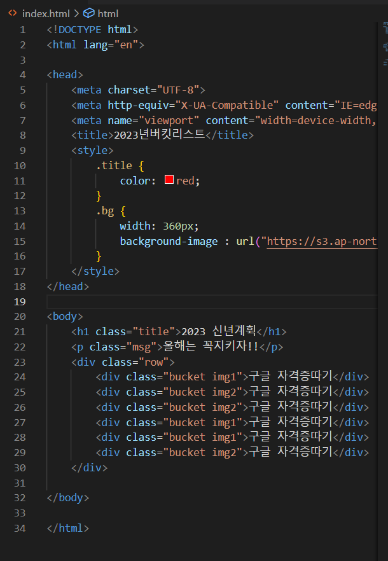This screenshot has height=561, width=388.
Task: Select line number 30 in the gutter
Action: click(20, 468)
